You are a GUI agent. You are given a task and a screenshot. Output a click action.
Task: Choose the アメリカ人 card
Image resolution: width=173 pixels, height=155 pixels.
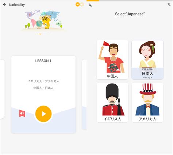click(147, 103)
